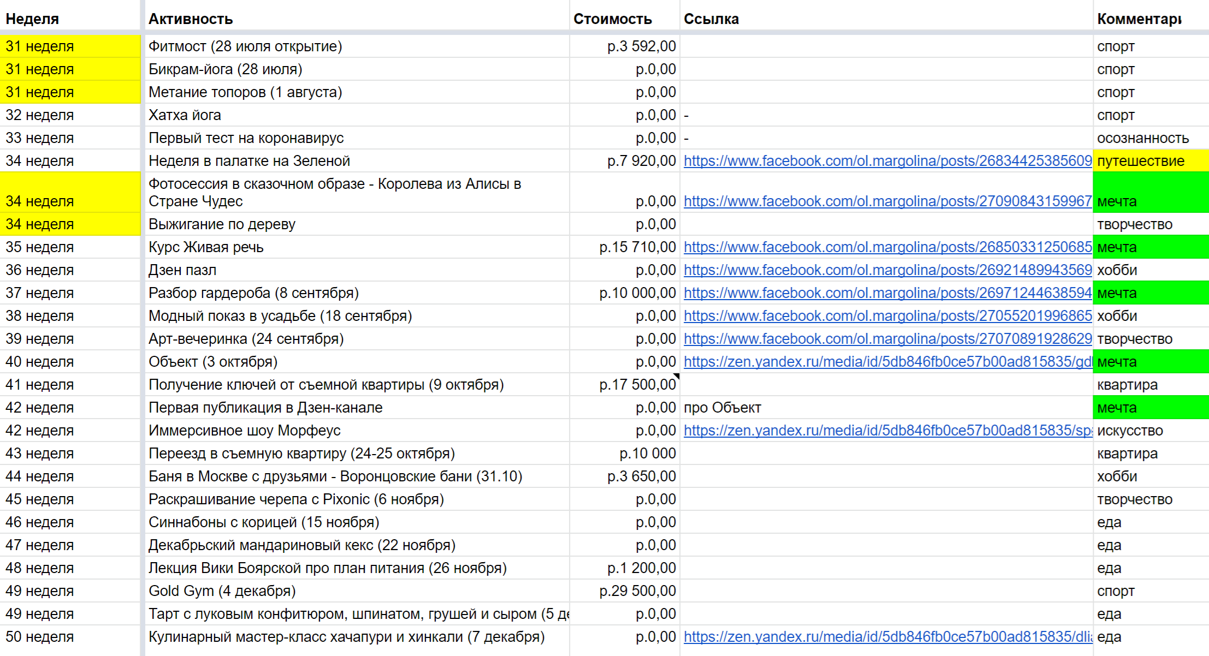
Task: Click the 'Тарт с луковым конфитюром' cell
Action: tap(357, 614)
